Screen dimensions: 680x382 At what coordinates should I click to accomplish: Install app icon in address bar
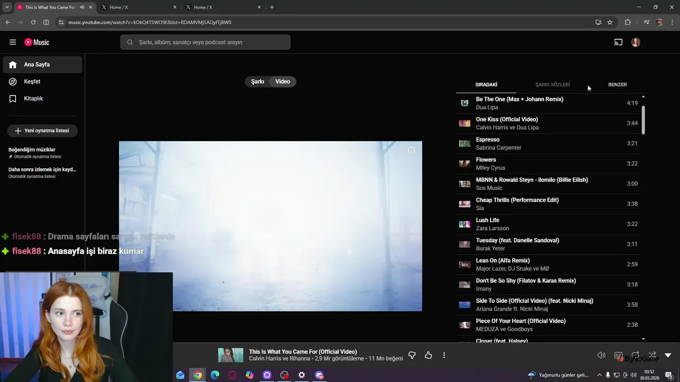(x=598, y=22)
